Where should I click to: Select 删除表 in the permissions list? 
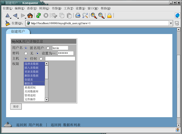pos(34,83)
